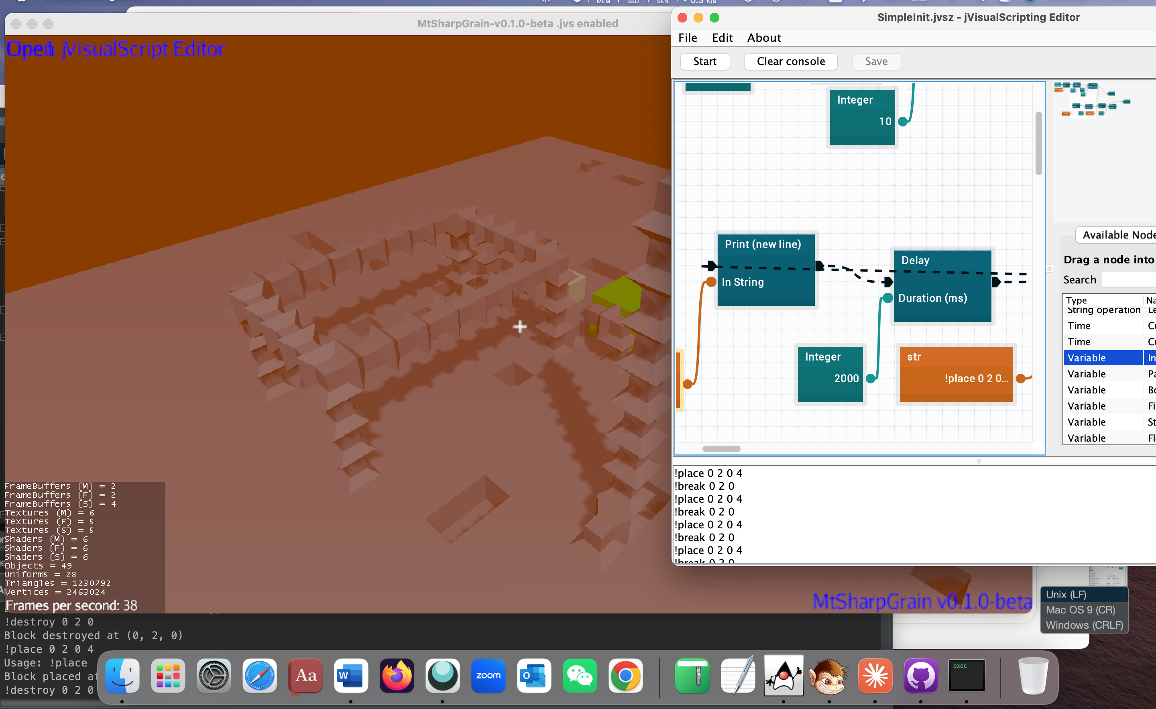Open the Edit menu
Screen dimensions: 1156x709
click(x=722, y=38)
